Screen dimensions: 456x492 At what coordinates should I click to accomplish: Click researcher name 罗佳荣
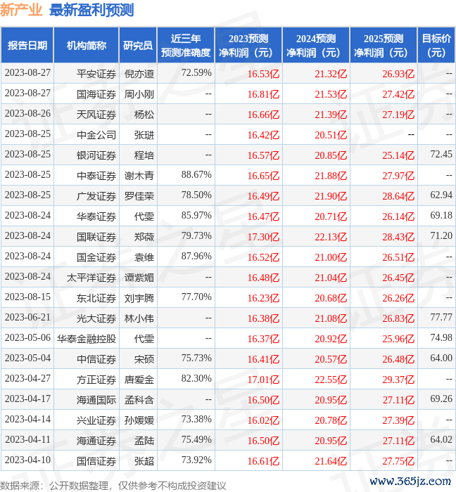(x=139, y=196)
